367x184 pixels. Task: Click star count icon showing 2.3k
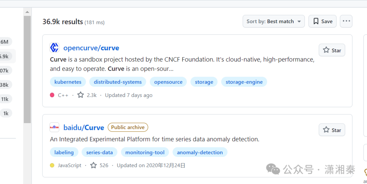81,95
